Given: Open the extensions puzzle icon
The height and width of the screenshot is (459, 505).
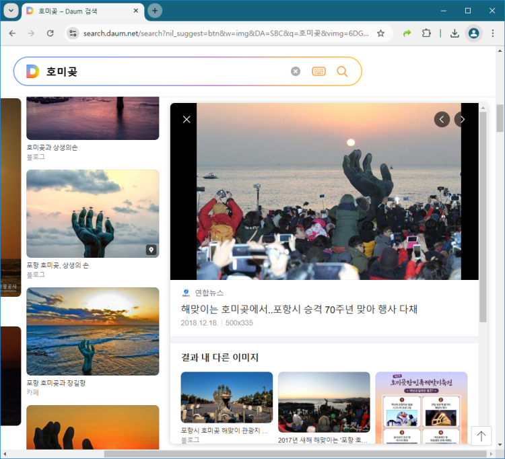Looking at the screenshot, I should click(x=426, y=33).
